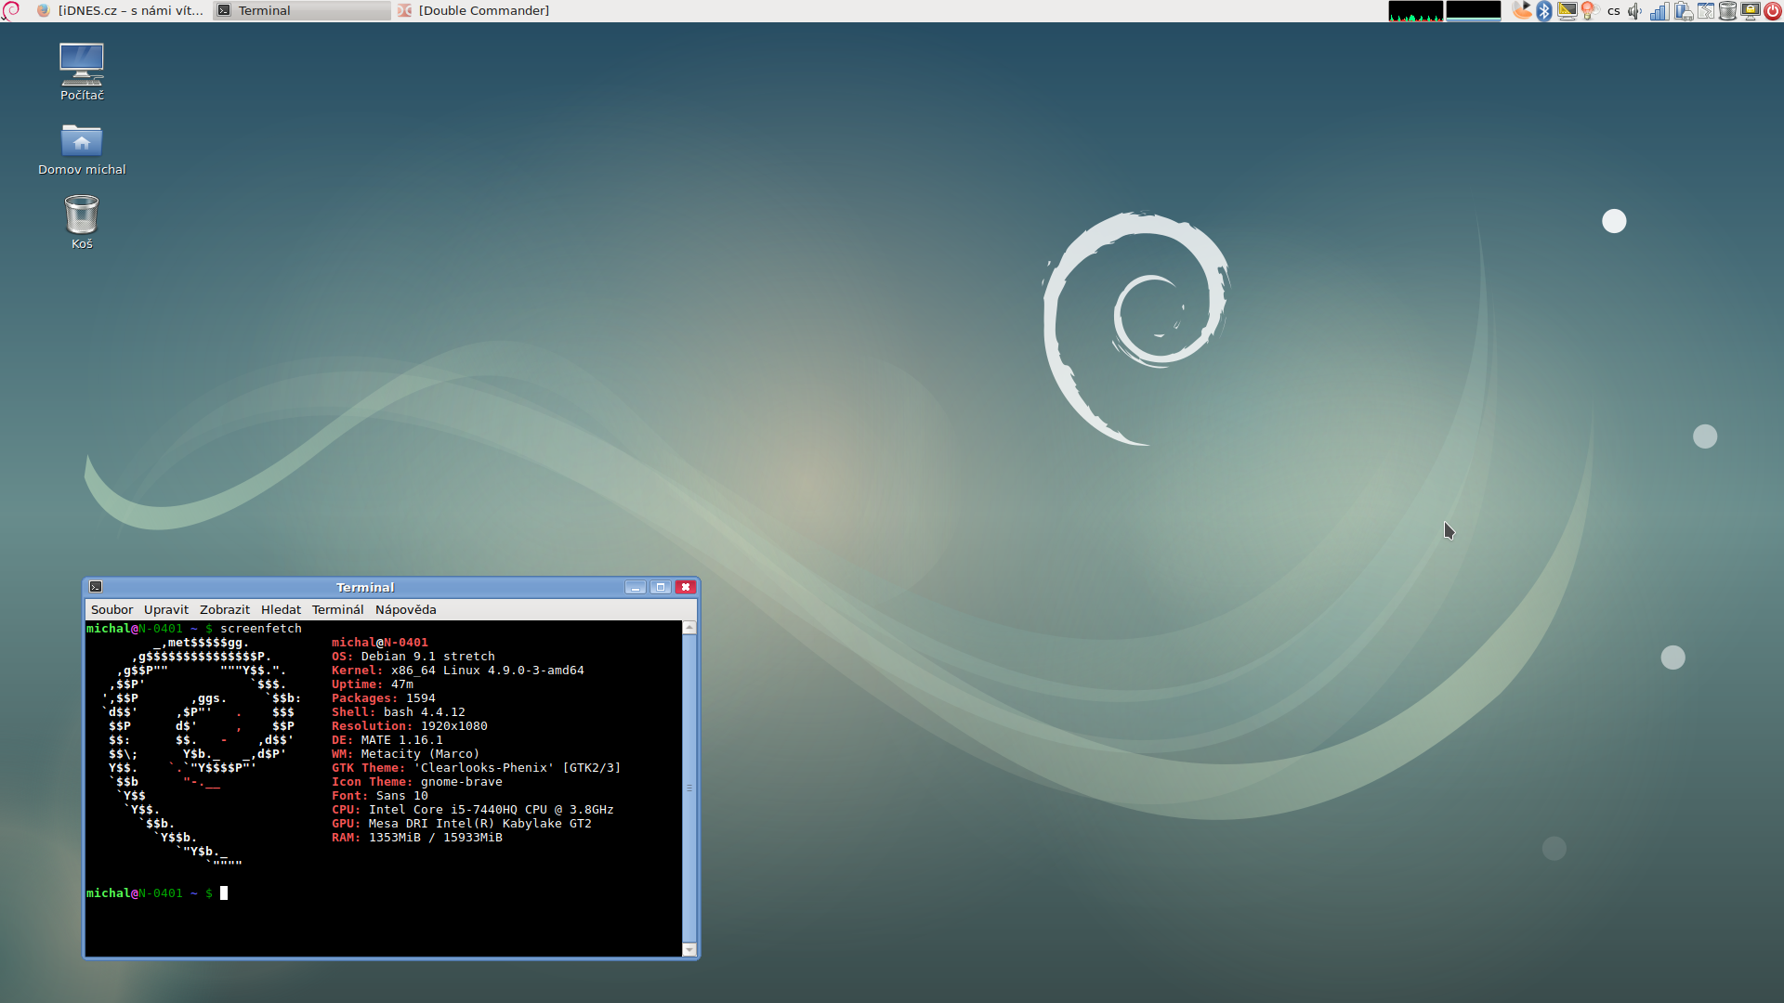
Task: Open the Upravit menu in Terminal
Action: pyautogui.click(x=166, y=609)
